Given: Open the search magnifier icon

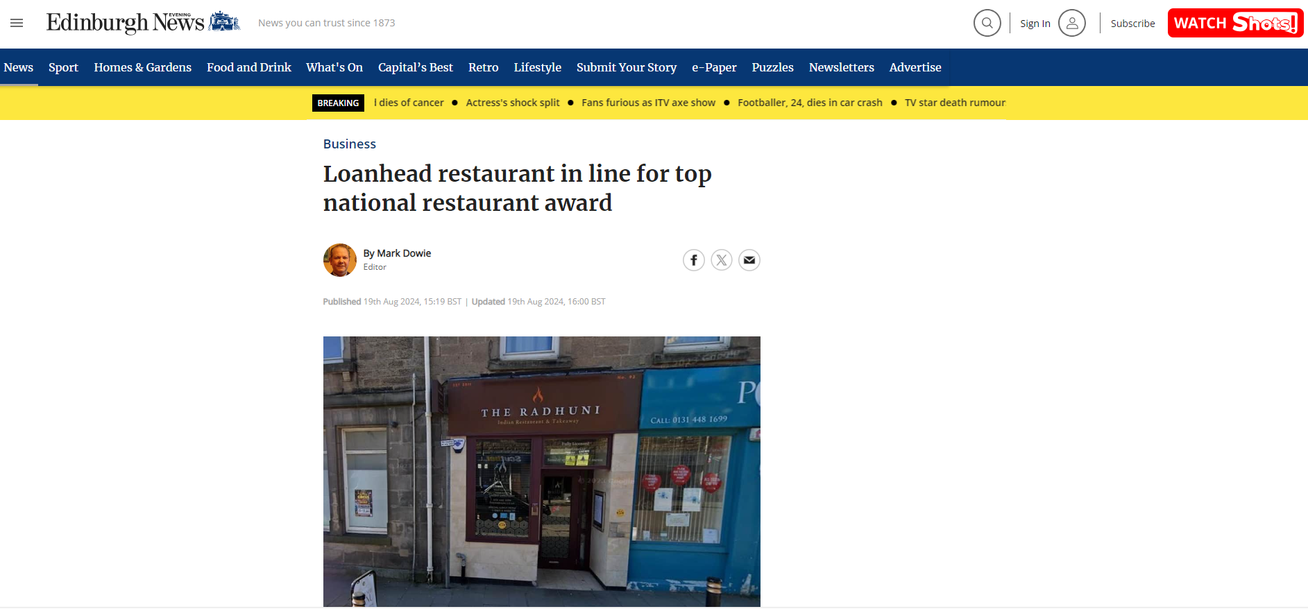Looking at the screenshot, I should (987, 23).
